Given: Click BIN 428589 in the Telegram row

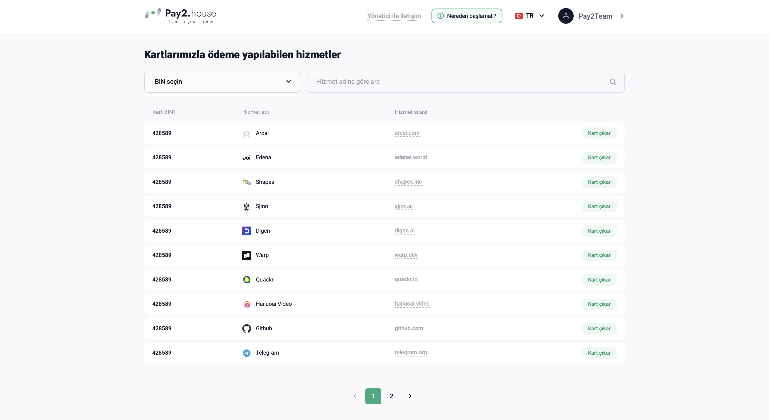Looking at the screenshot, I should click(x=162, y=353).
